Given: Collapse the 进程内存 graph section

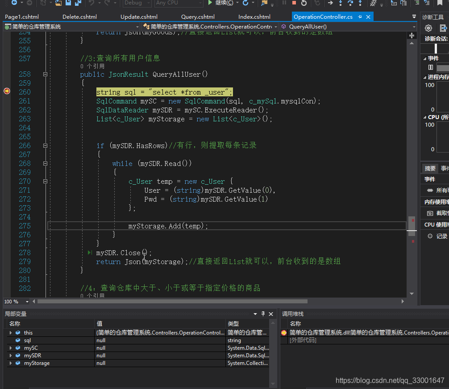Looking at the screenshot, I should coord(424,77).
